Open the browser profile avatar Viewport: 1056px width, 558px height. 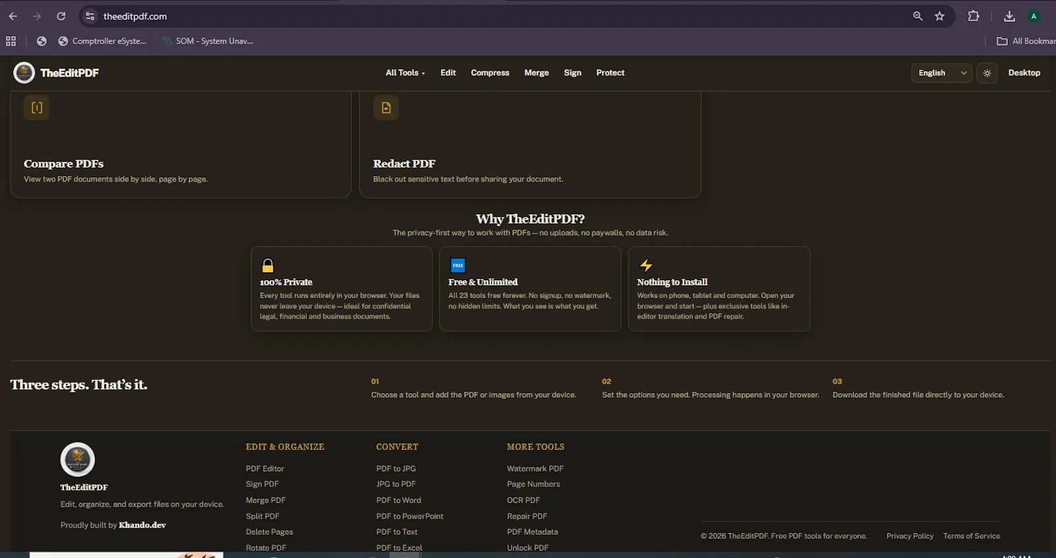pyautogui.click(x=1034, y=16)
